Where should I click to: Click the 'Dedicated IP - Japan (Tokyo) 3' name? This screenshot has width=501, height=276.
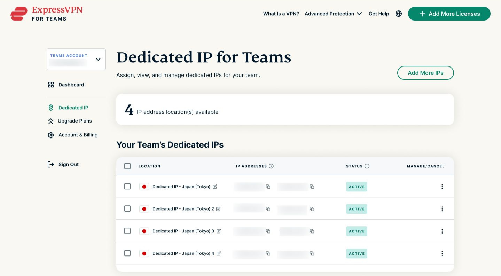click(183, 231)
